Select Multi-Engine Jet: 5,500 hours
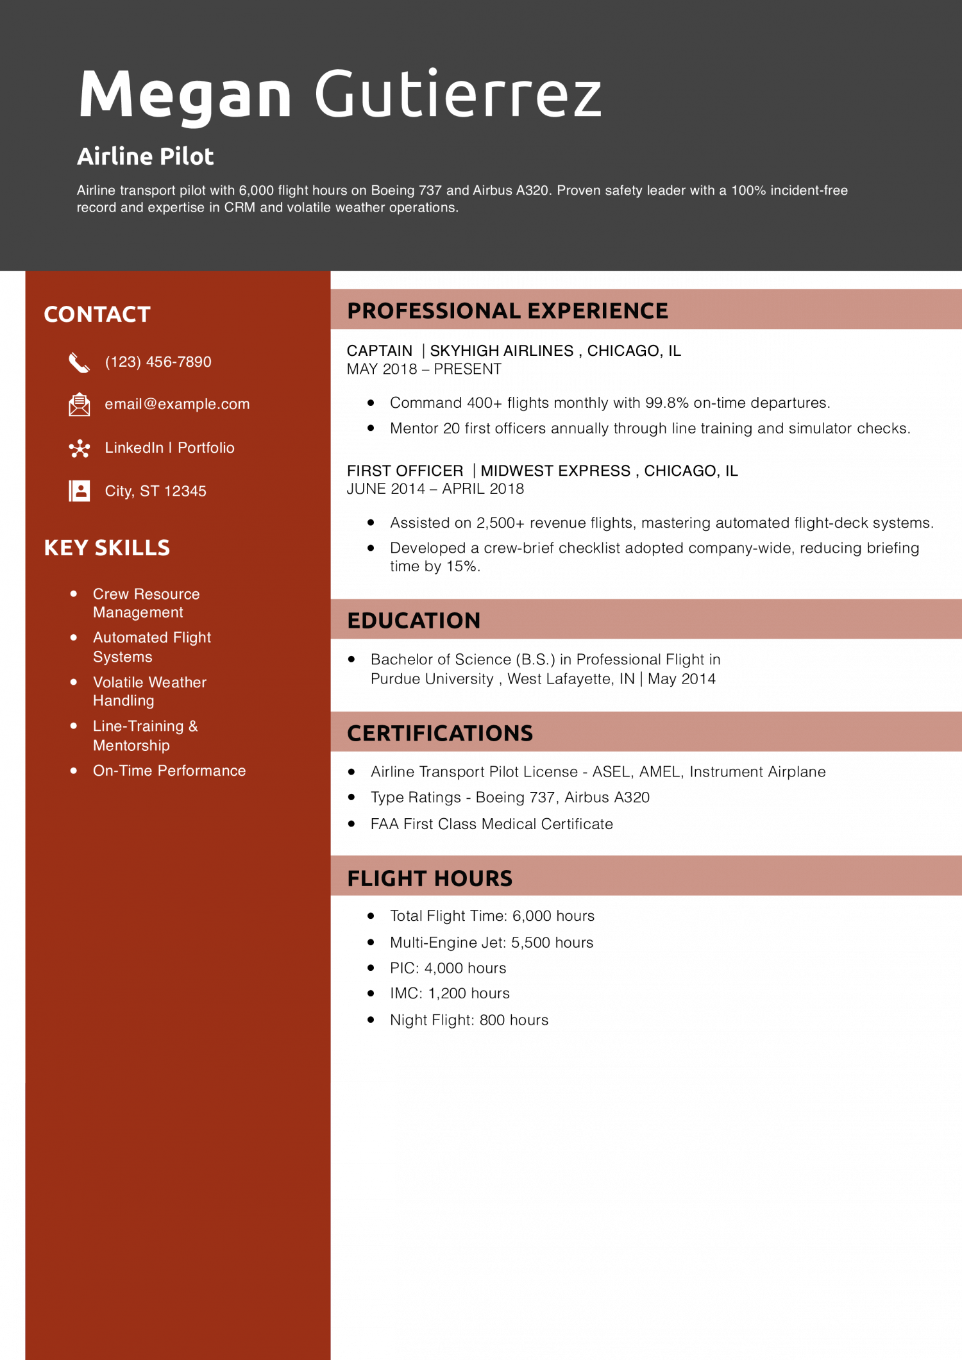This screenshot has width=962, height=1360. point(492,943)
